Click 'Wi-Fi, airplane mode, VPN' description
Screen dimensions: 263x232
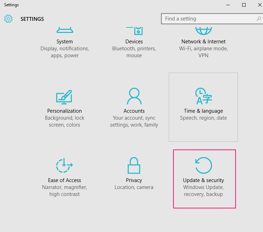(x=203, y=52)
